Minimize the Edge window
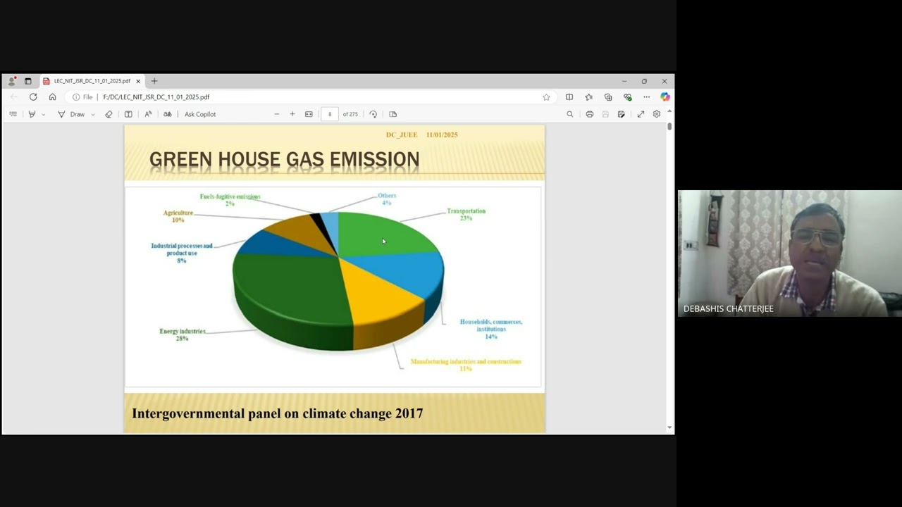Viewport: 902px width, 507px height. point(624,81)
